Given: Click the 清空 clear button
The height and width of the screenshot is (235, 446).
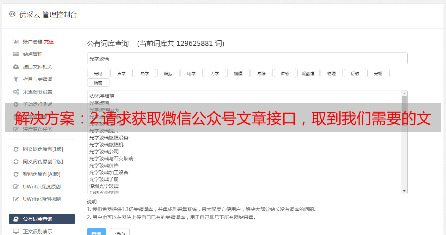Looking at the screenshot, I should coord(120,232).
